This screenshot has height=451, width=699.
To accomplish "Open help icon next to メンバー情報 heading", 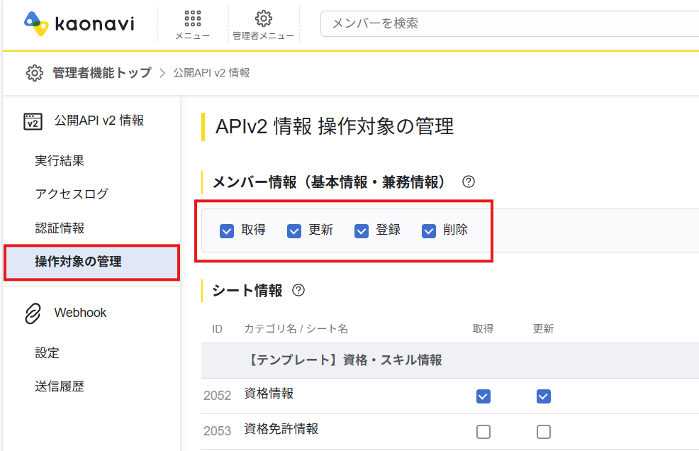I will pyautogui.click(x=468, y=182).
